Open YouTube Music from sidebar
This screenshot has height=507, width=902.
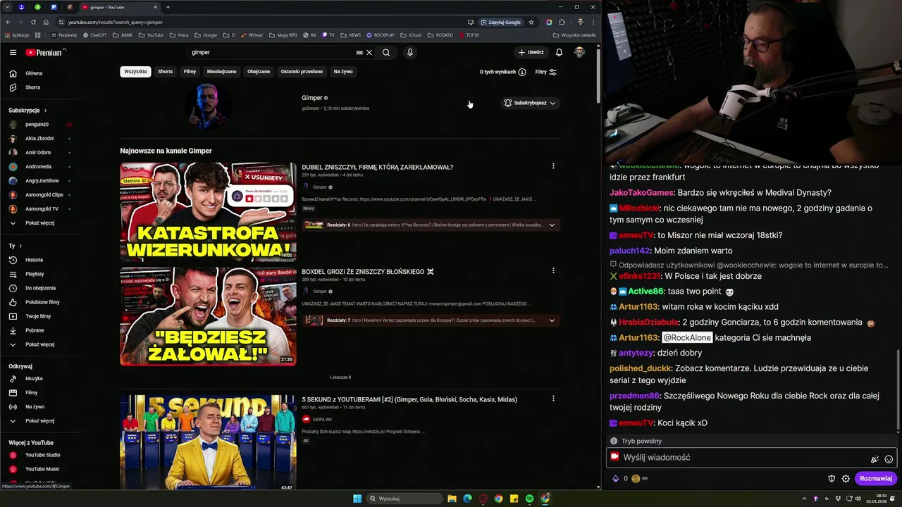tap(42, 469)
